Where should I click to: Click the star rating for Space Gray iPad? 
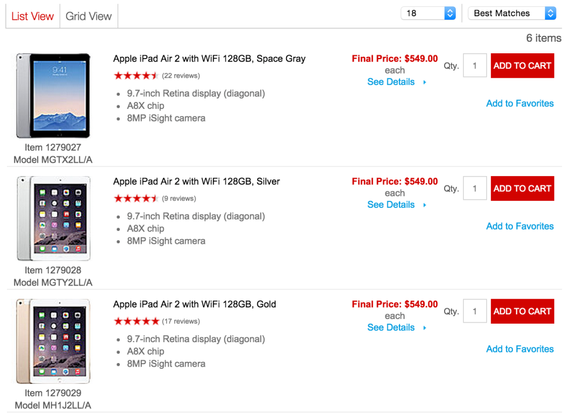point(135,76)
